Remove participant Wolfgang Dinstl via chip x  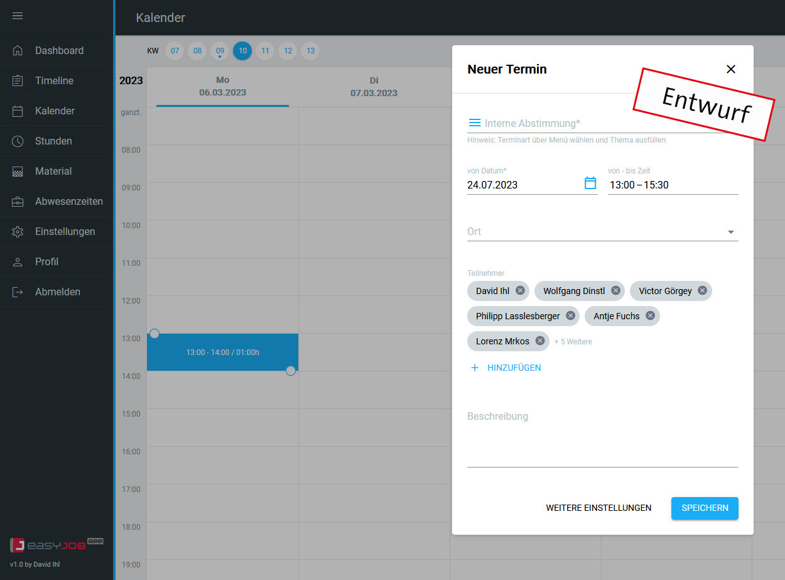click(x=615, y=290)
